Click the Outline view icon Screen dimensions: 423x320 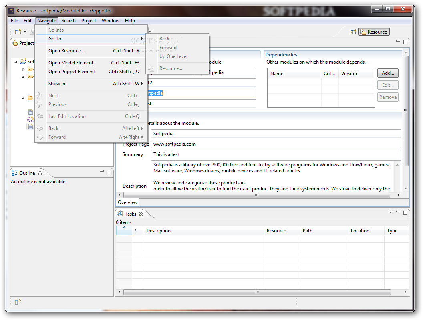(14, 173)
